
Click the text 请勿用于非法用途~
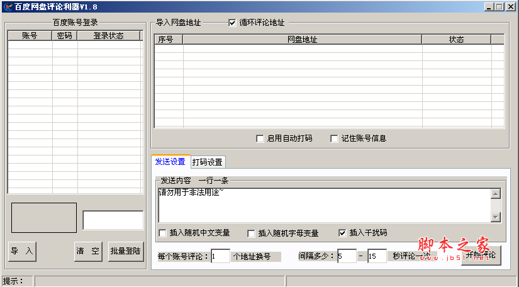191,193
